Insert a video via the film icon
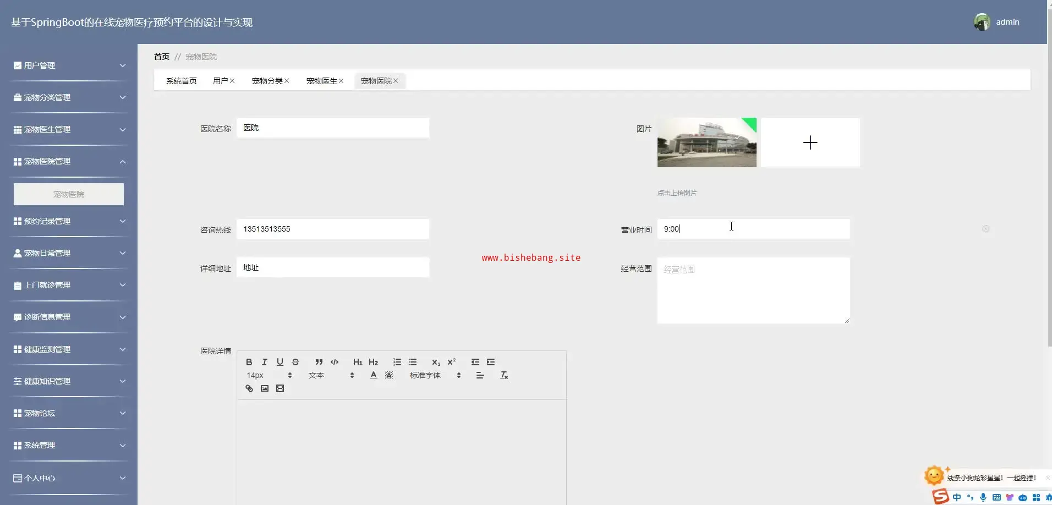 pos(280,388)
